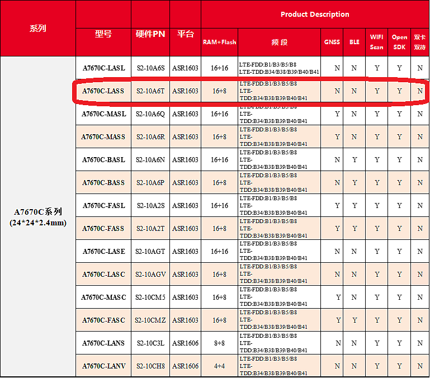Select hardware PN S2-10CM5
This screenshot has width=430, height=378.
(x=150, y=297)
